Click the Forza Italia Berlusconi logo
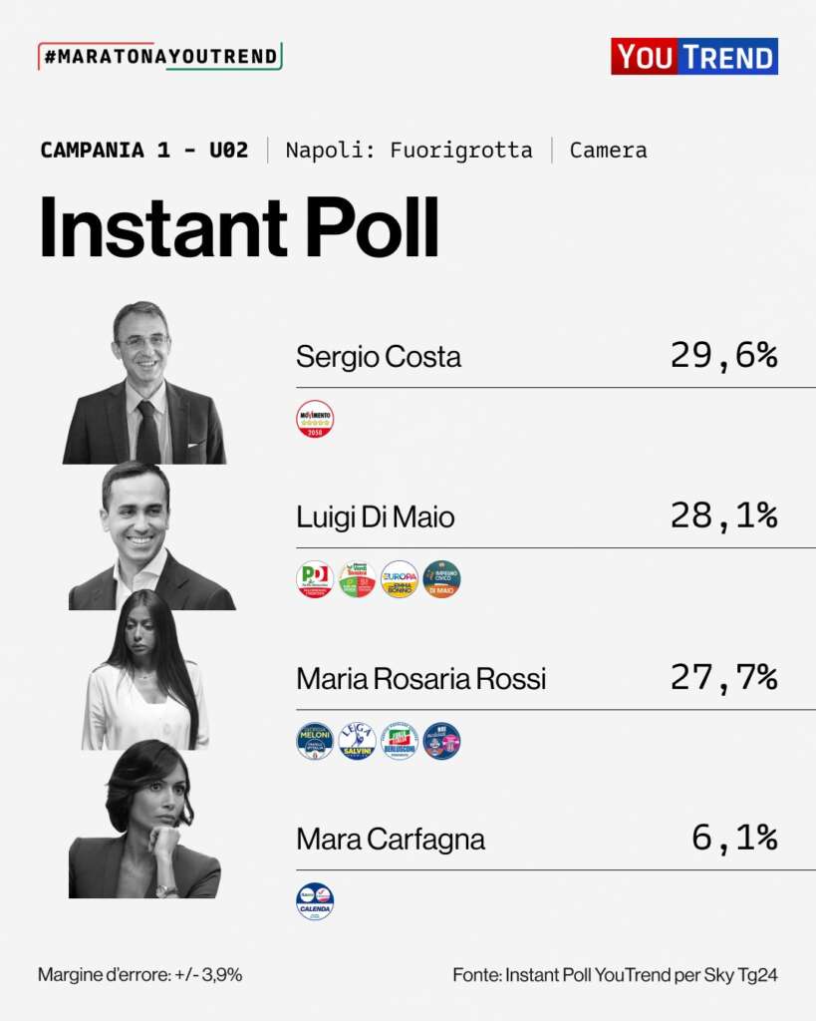This screenshot has width=816, height=1021. [400, 741]
